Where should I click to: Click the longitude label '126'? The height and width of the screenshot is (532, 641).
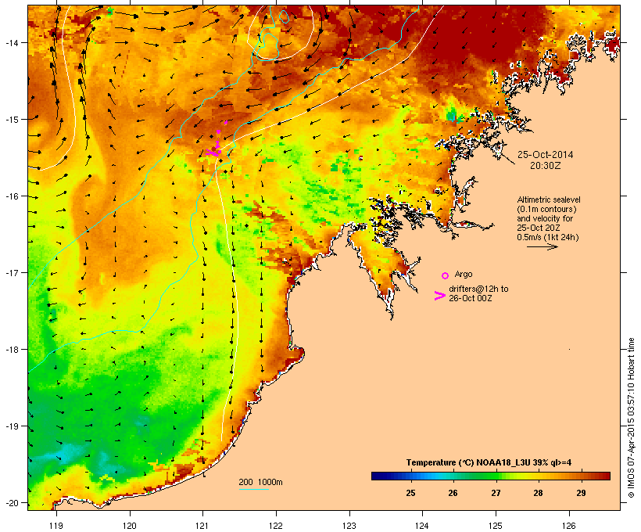pos(568,526)
